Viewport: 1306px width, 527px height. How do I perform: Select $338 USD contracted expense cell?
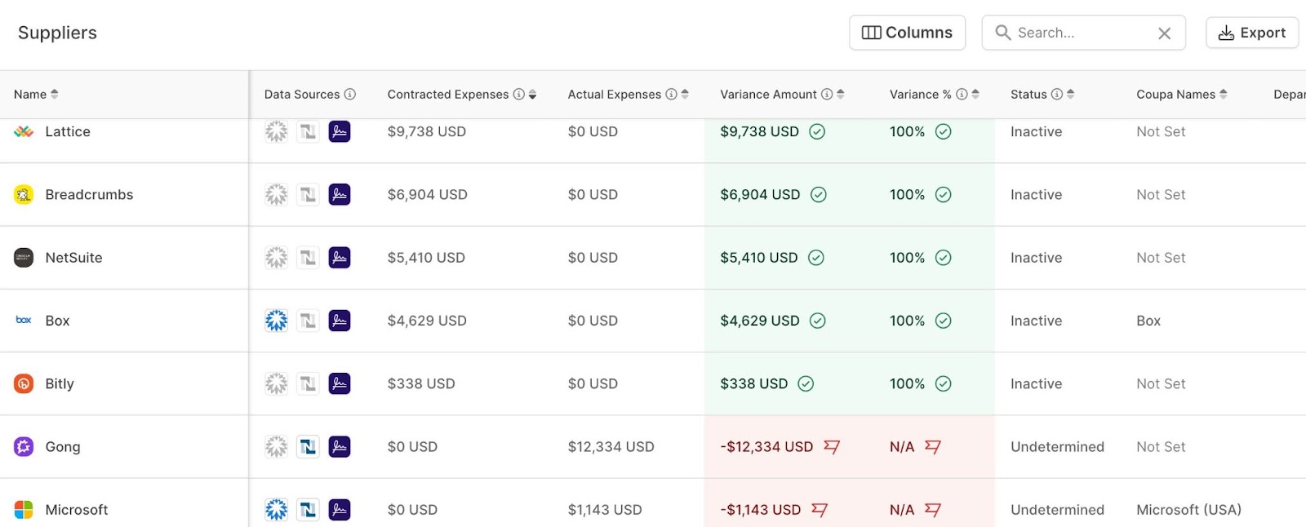pos(421,383)
